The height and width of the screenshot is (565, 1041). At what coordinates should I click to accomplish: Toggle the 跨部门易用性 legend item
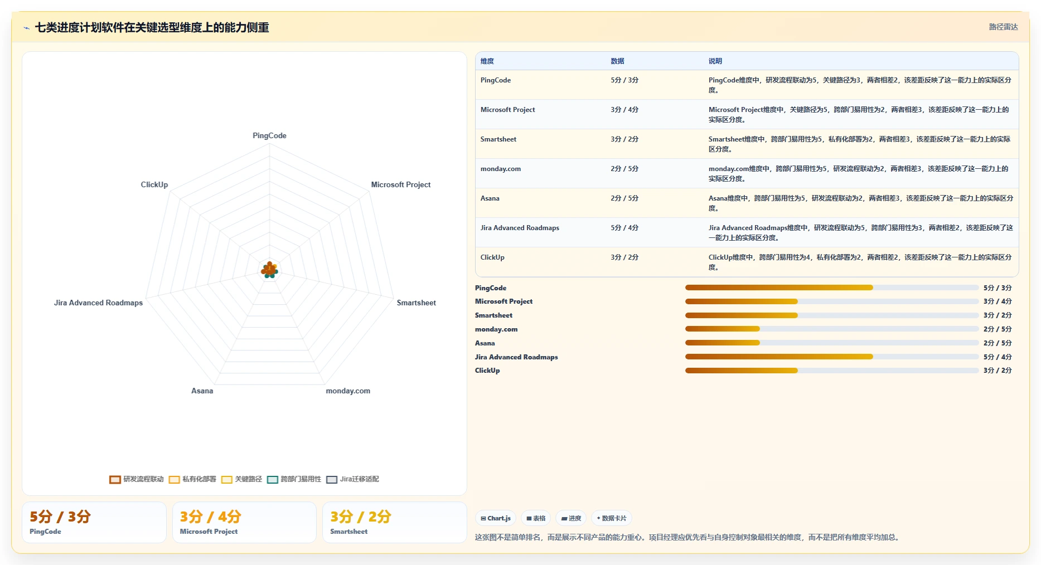pyautogui.click(x=294, y=479)
